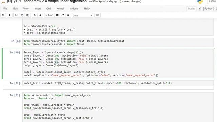Copy selected cells icon
The width and height of the screenshot is (217, 122).
22,15
